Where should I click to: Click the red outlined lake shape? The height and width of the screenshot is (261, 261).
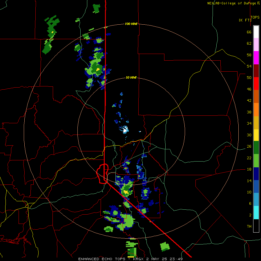pos(102,174)
